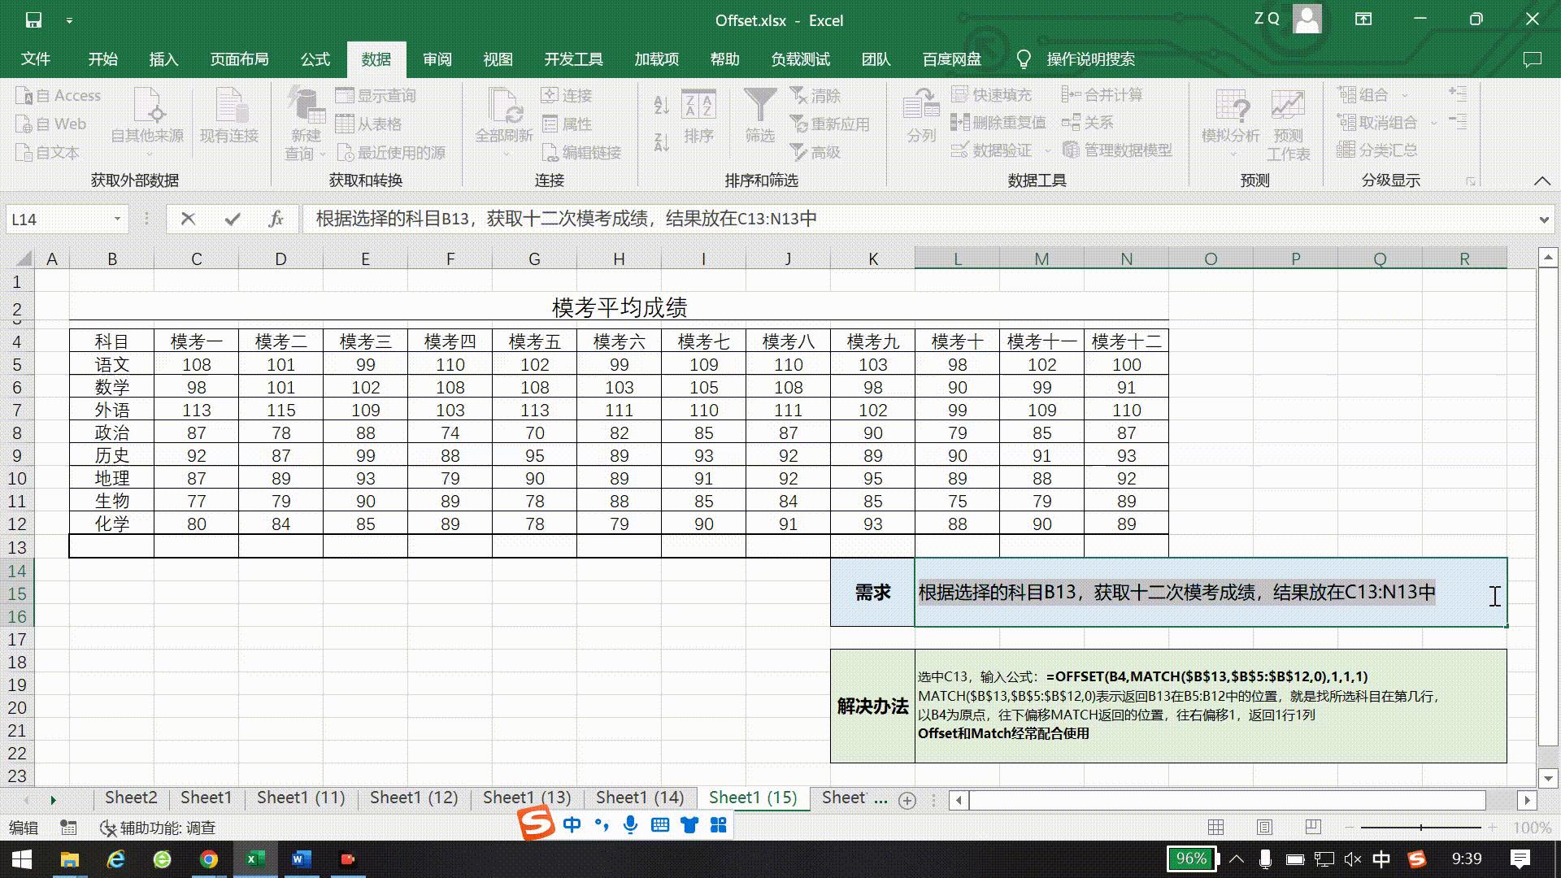Add a new worksheet with the plus button
Screen dimensions: 1561x878
(907, 800)
